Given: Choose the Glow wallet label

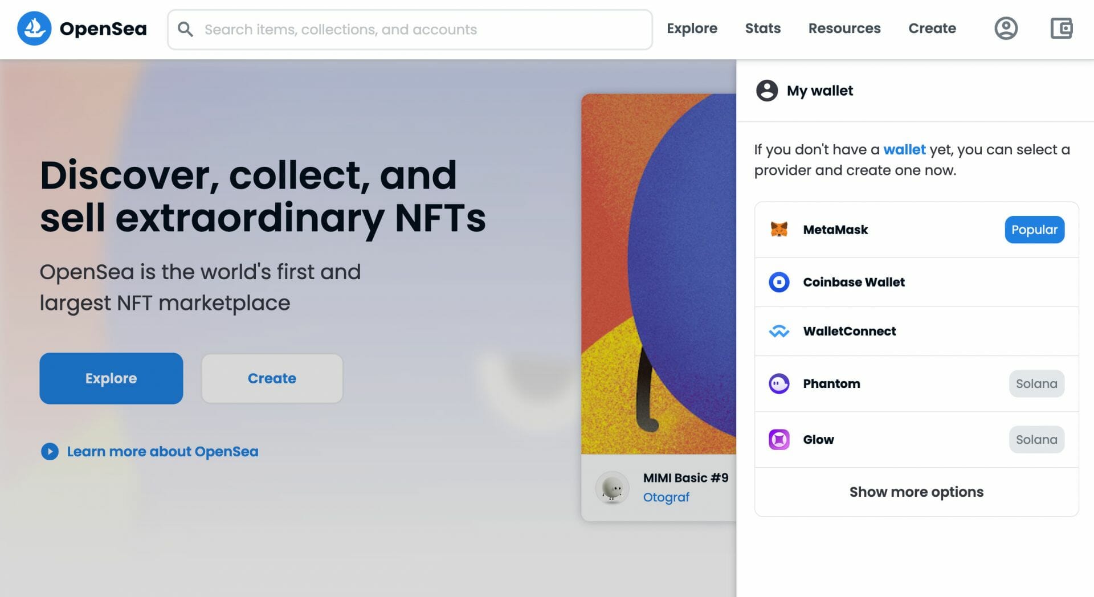Looking at the screenshot, I should click(818, 439).
